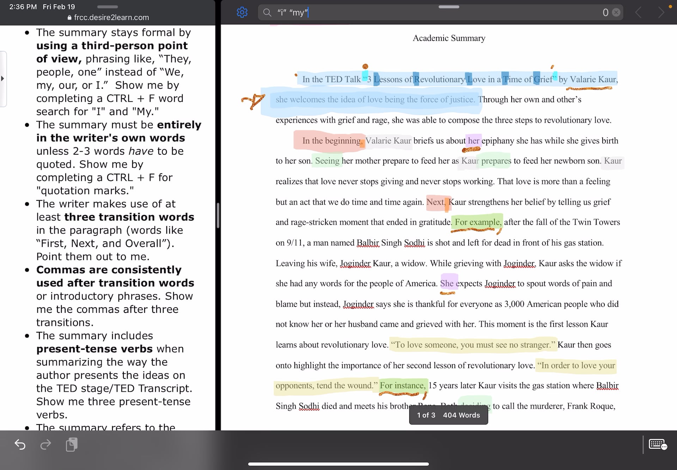Tap the frcc.desire2learn.com address bar

(x=108, y=17)
